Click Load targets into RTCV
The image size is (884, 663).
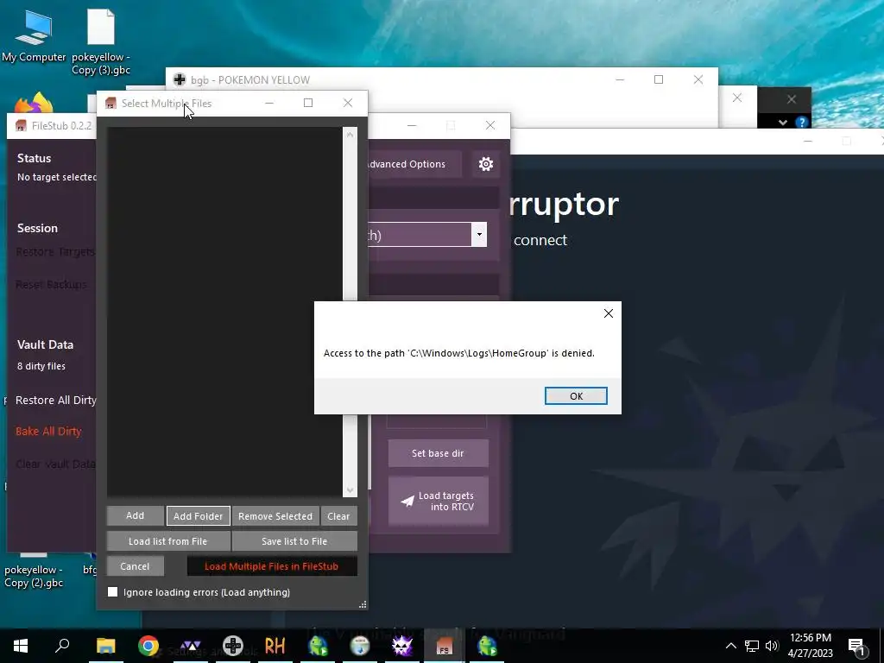[438, 501]
